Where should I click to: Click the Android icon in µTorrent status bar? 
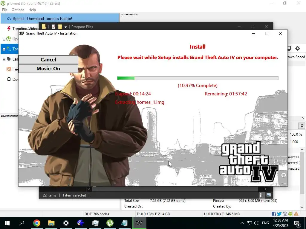point(290,214)
